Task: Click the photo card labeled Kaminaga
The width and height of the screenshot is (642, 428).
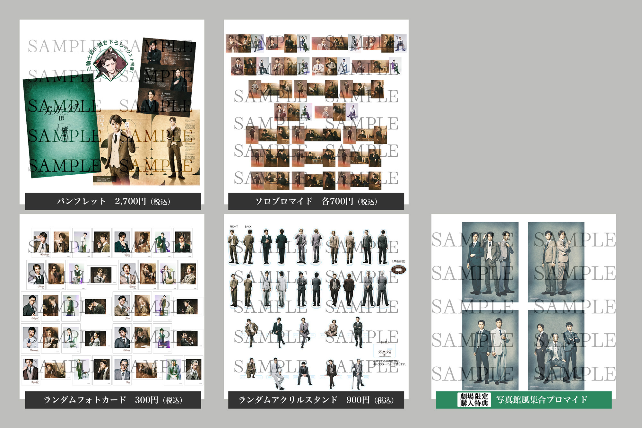Action: coord(42,243)
